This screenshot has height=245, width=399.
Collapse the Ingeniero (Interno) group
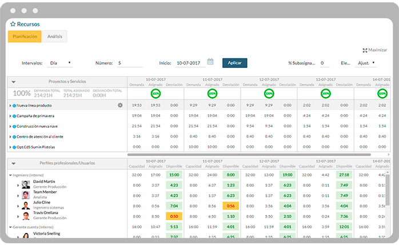11,175
